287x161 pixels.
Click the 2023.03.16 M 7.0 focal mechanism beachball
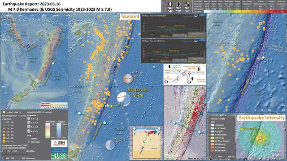tap(124, 99)
